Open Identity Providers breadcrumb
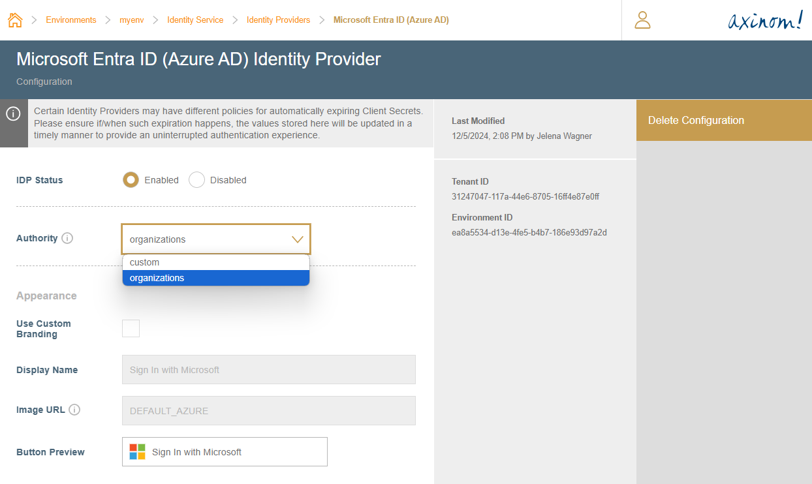This screenshot has height=484, width=812. point(278,20)
